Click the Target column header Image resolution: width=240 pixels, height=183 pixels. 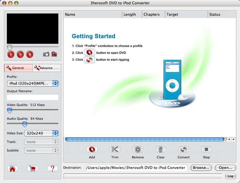click(x=186, y=14)
